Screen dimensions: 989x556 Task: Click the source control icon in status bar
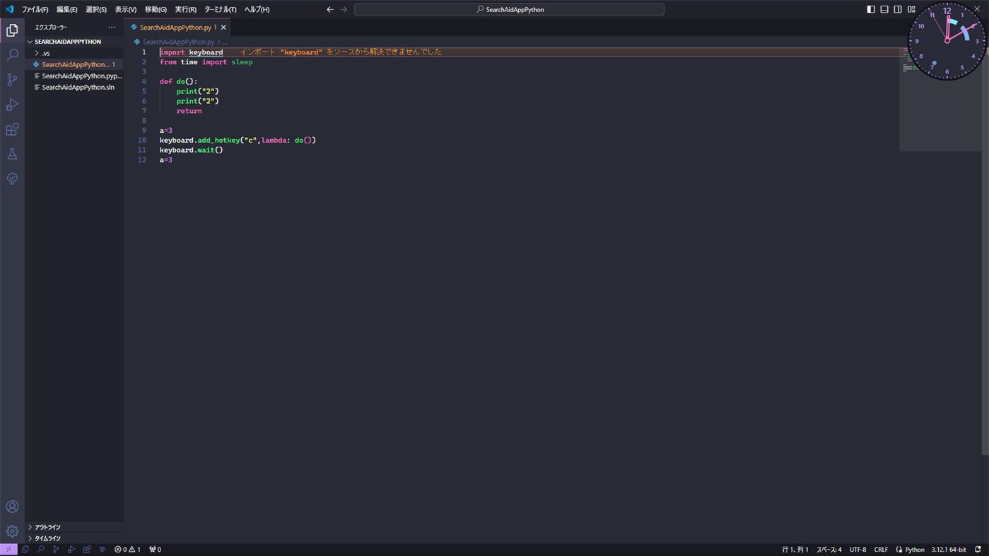56,550
